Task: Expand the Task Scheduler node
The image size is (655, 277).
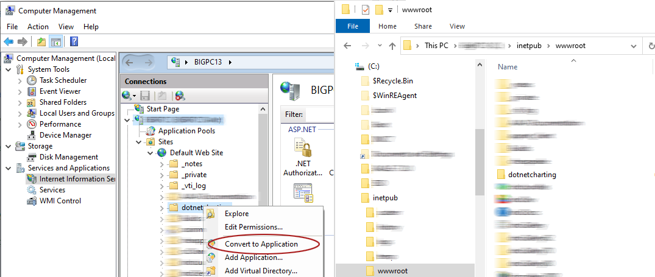Action: (x=19, y=80)
